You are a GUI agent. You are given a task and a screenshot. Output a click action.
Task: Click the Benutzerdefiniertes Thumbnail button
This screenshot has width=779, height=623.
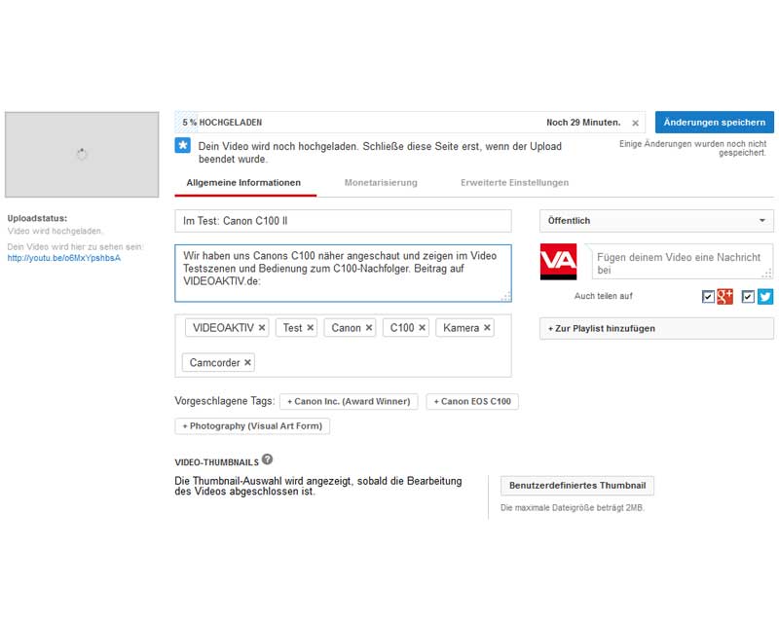[x=577, y=486]
